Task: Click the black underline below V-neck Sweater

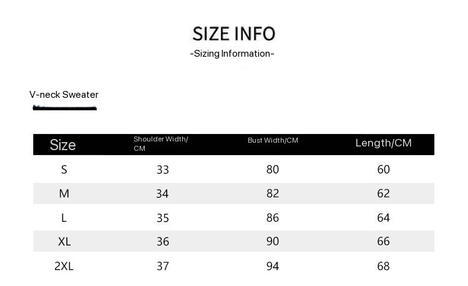Action: [x=64, y=108]
